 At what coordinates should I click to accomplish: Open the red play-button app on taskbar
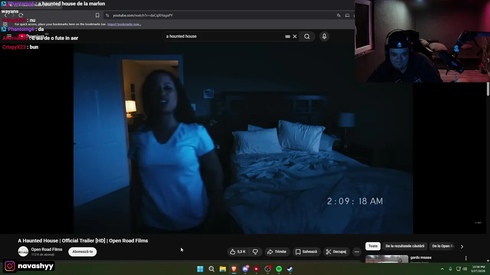pyautogui.click(x=256, y=269)
